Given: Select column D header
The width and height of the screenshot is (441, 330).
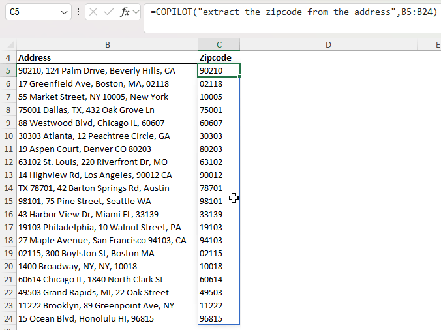Looking at the screenshot, I should (x=328, y=45).
